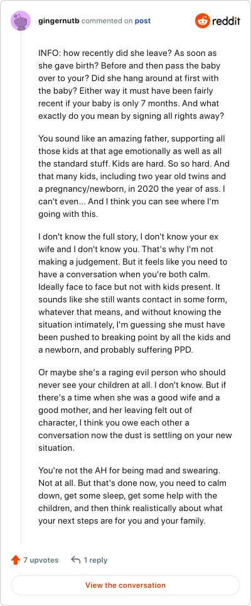Click the orange Reddit snoo logo
The image size is (251, 606).
202,21
